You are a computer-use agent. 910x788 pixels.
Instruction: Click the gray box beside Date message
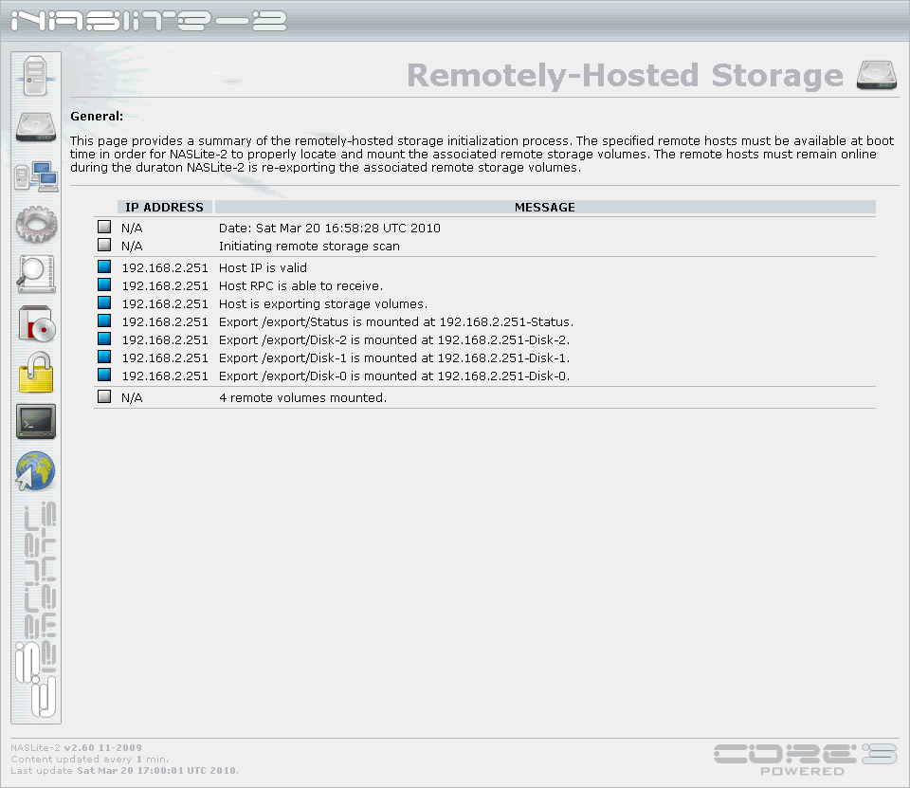tap(104, 227)
